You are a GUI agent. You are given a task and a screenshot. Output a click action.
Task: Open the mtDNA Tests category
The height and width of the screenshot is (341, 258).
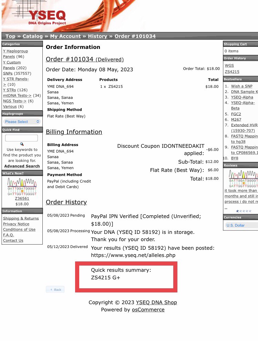click(x=17, y=95)
